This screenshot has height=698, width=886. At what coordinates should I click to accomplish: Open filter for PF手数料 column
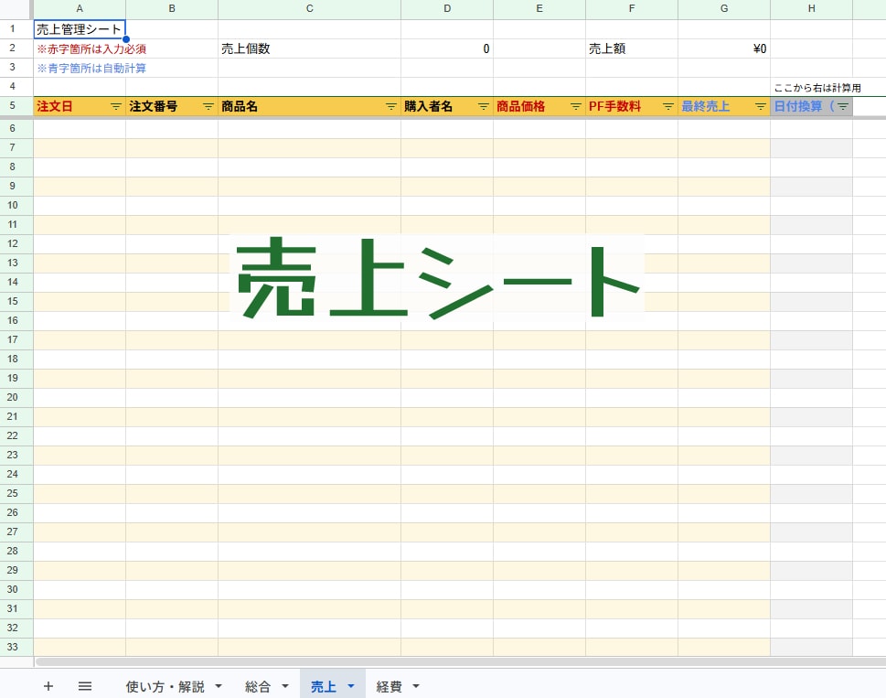[667, 106]
